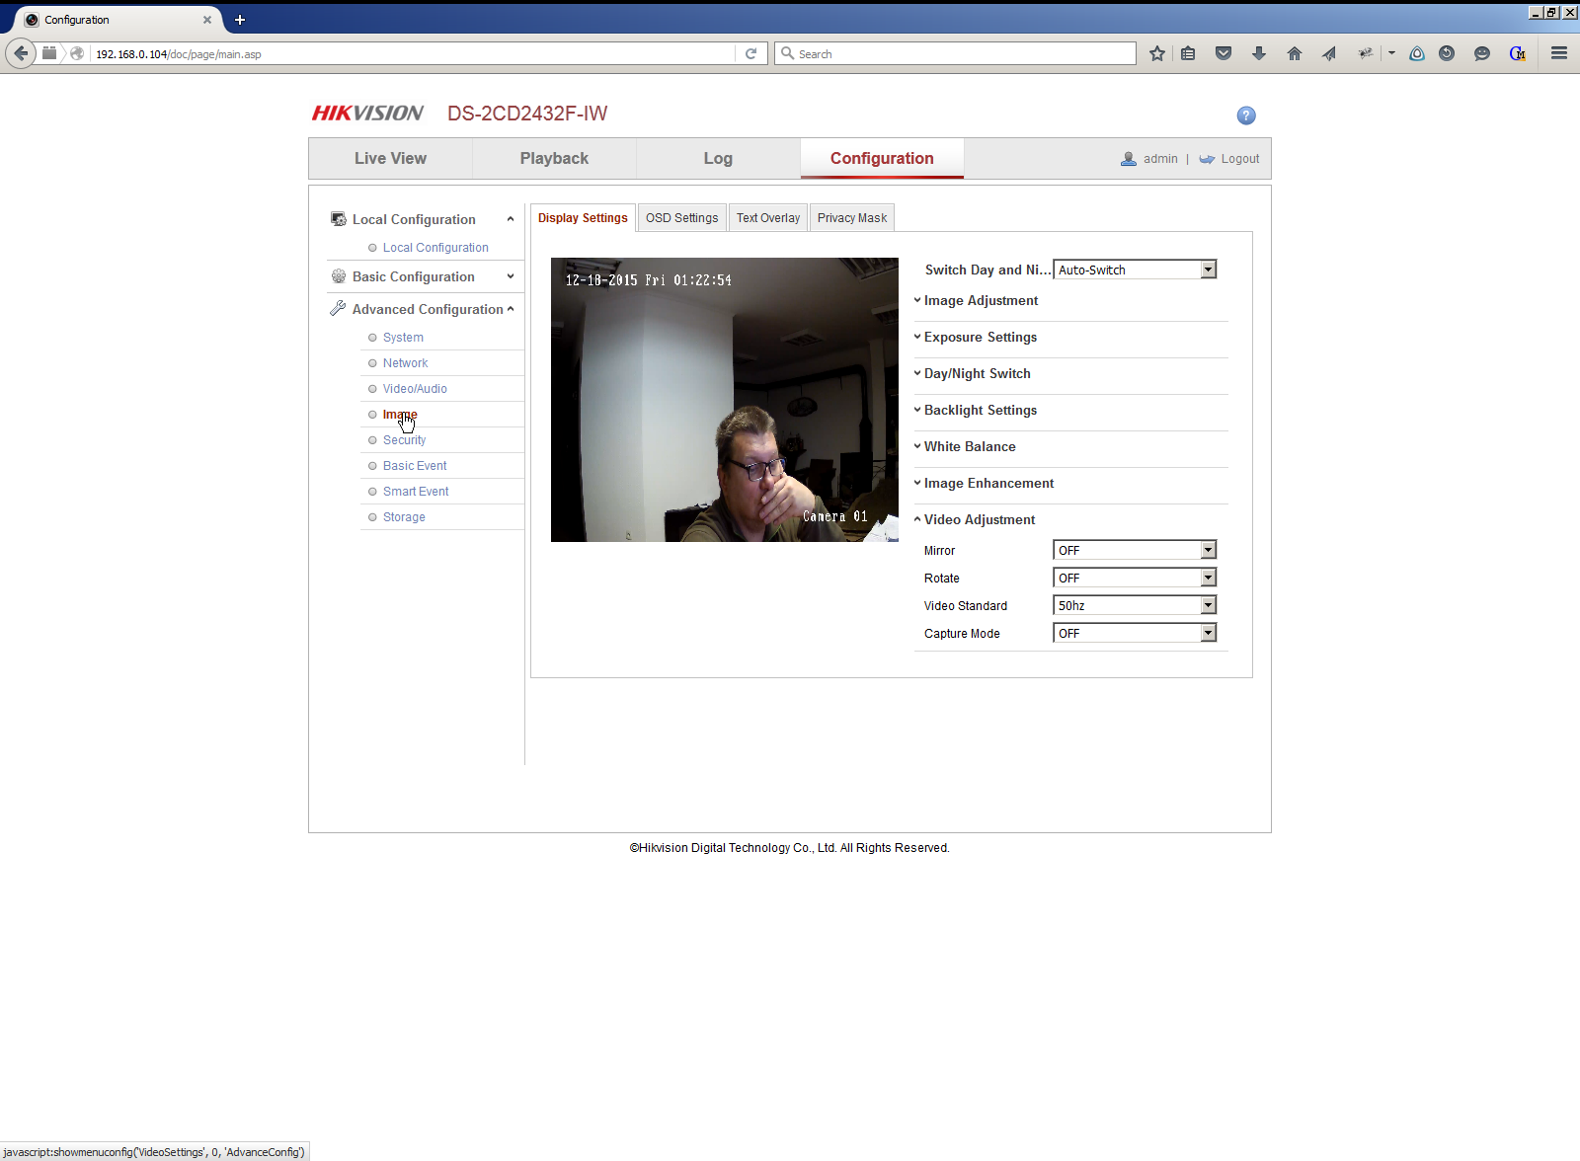Open Smart Event settings link
This screenshot has width=1580, height=1161.
tap(416, 492)
